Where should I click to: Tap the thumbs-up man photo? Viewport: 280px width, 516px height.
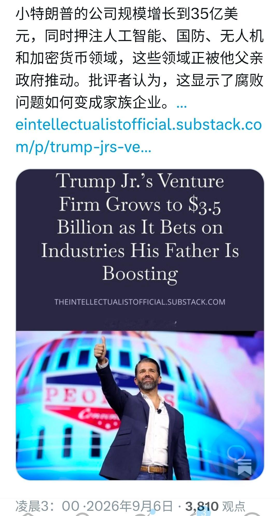(140, 406)
